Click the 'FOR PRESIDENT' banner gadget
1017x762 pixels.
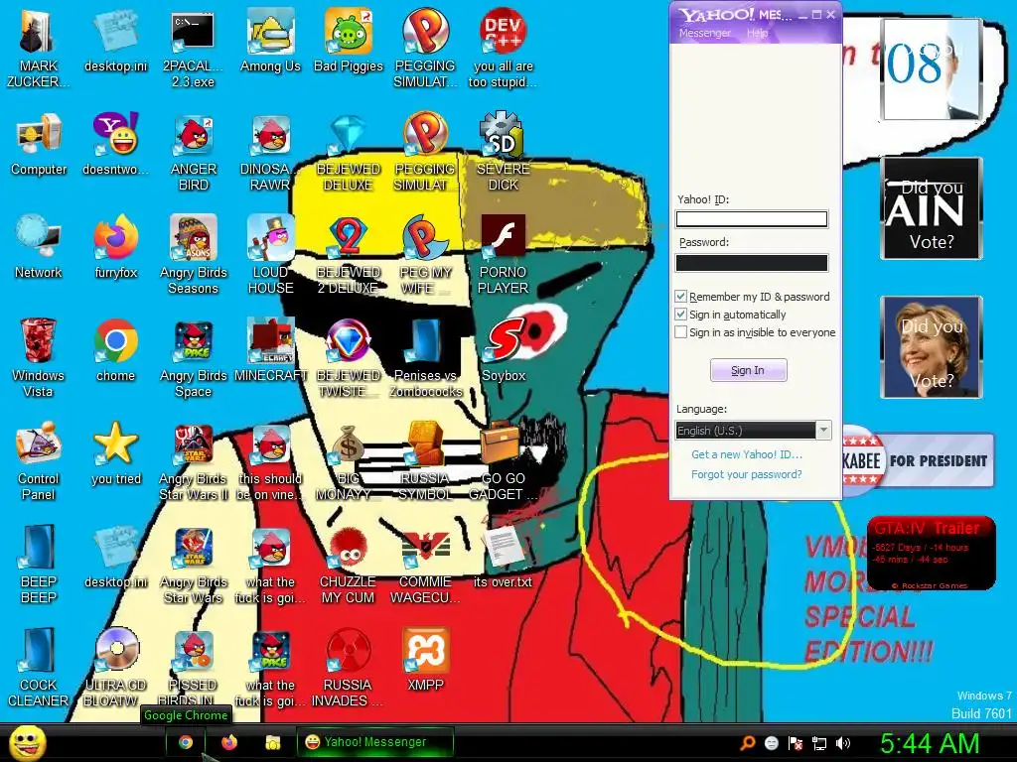point(919,460)
